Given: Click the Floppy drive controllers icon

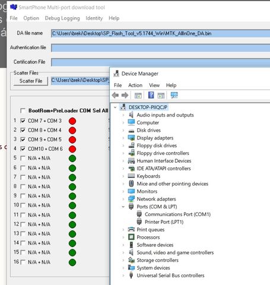Looking at the screenshot, I should click(x=131, y=153).
